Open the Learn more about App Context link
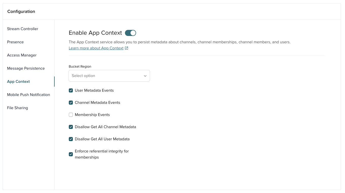This screenshot has width=345, height=193. [96, 48]
